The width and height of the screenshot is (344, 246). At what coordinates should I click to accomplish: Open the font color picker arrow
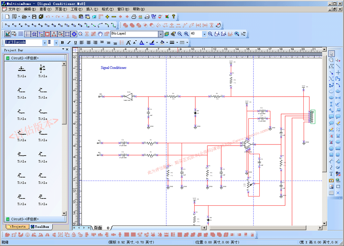(147, 43)
